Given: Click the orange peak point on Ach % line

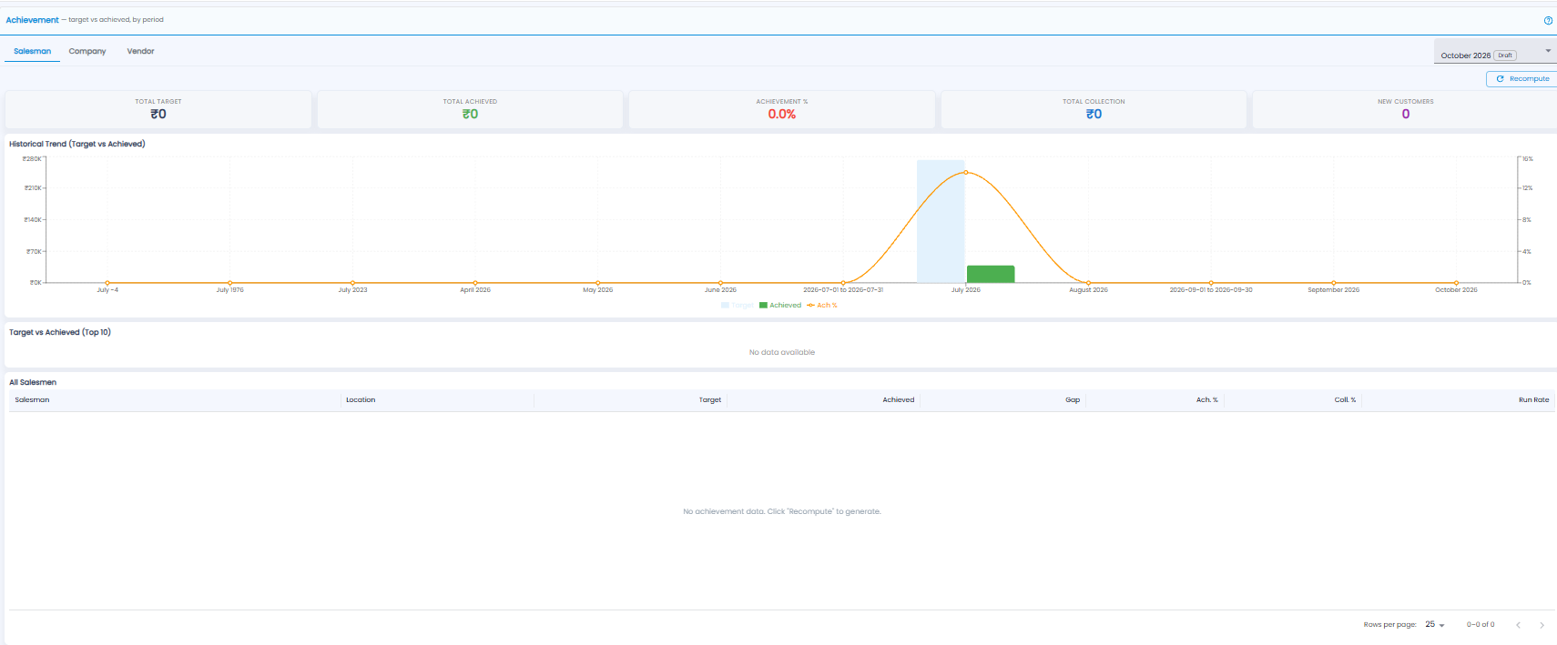Looking at the screenshot, I should pos(966,172).
